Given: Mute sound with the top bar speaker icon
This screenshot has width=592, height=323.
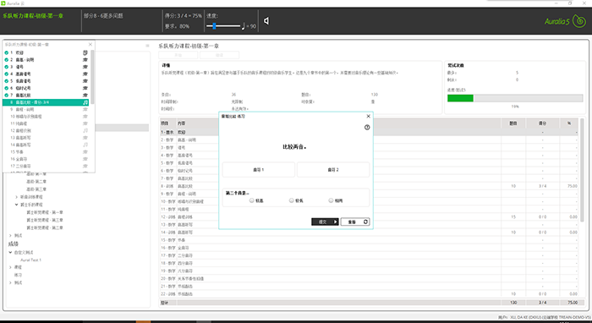Looking at the screenshot, I should pyautogui.click(x=266, y=21).
